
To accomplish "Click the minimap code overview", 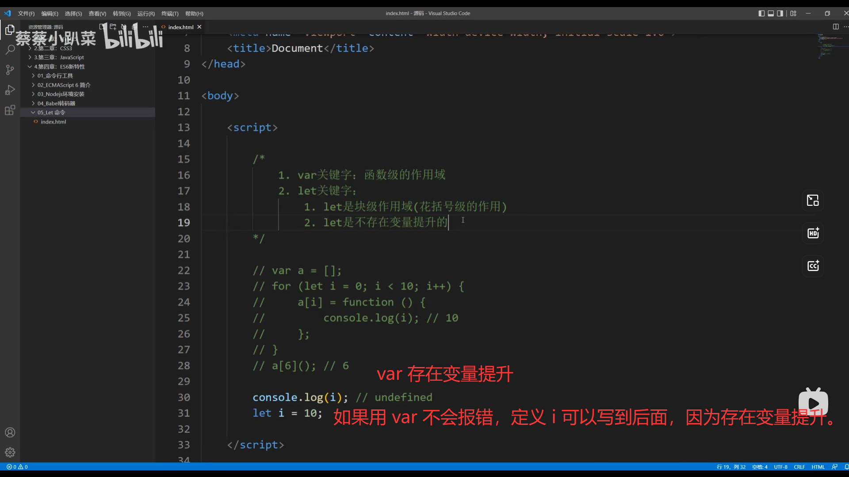I will [827, 46].
